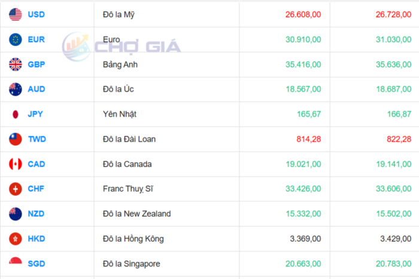The width and height of the screenshot is (419, 279).
Task: Click the United States flag icon
Action: tap(16, 14)
